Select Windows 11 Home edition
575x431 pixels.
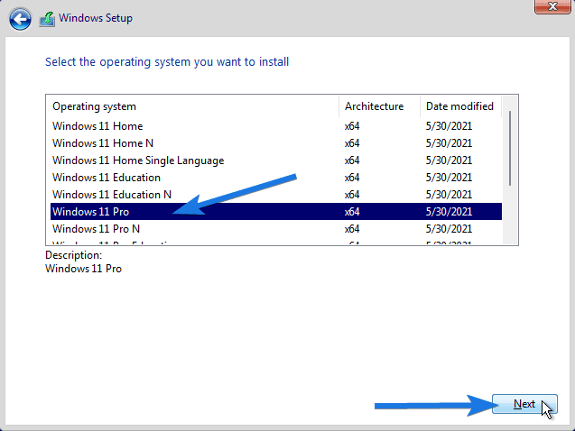[x=276, y=126]
